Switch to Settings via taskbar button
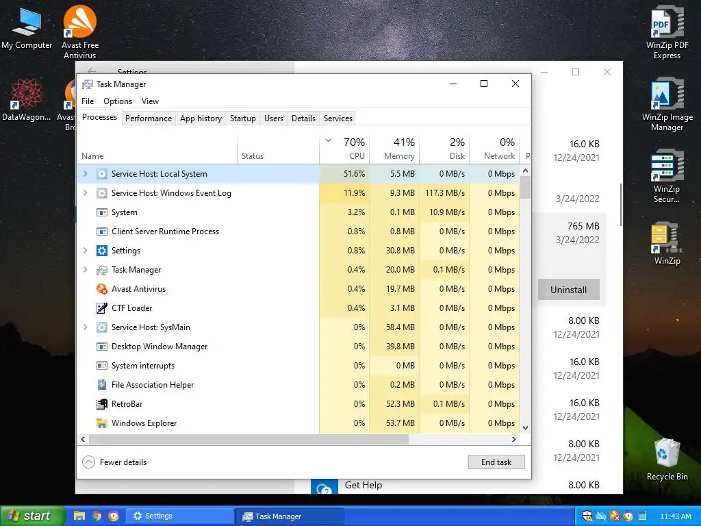The image size is (701, 526). tap(180, 516)
